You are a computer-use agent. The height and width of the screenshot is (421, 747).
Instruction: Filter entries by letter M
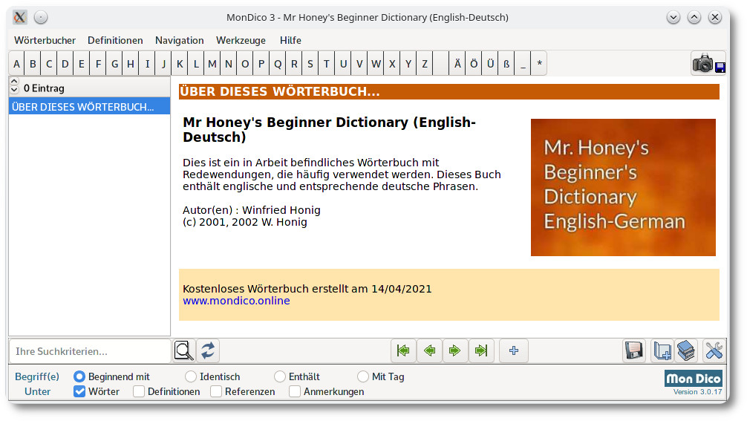(x=212, y=64)
